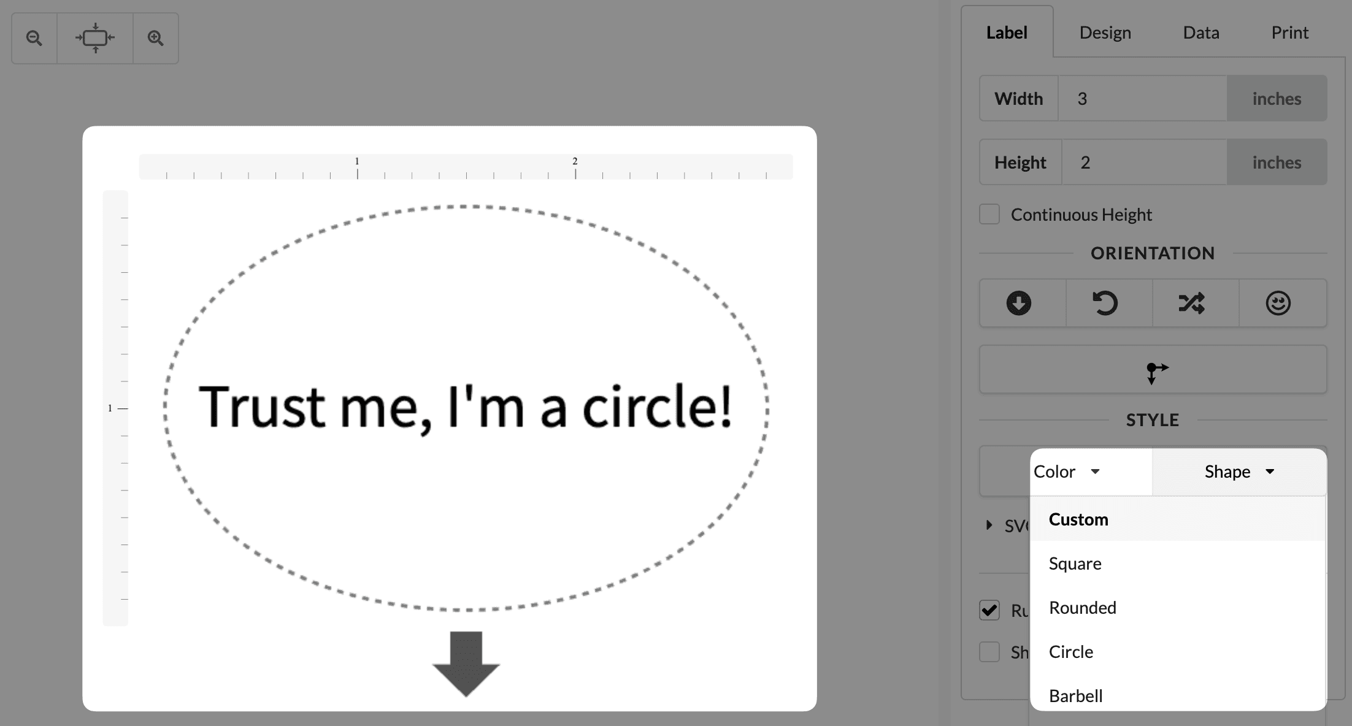Screen dimensions: 1352x726
Task: Click the Height inches unit button
Action: click(x=1277, y=162)
